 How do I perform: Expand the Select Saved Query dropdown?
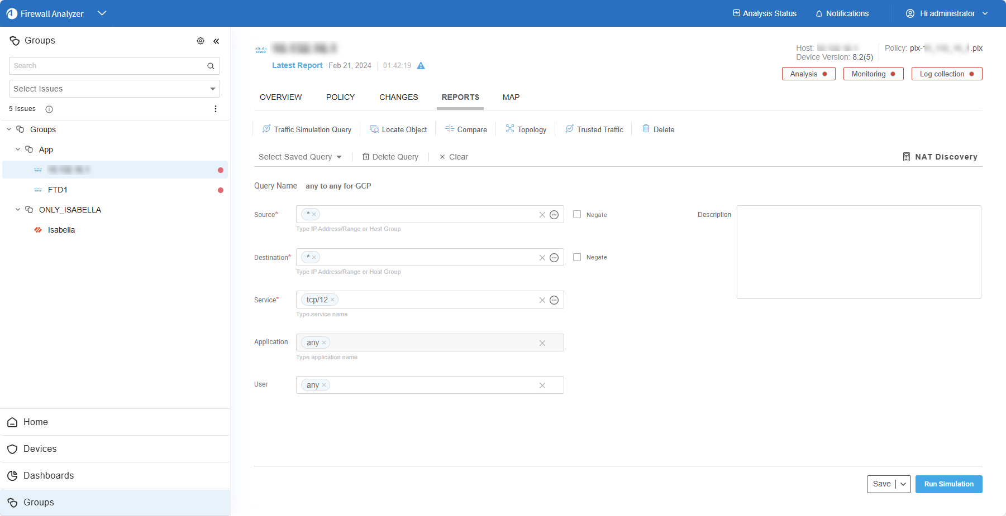pyautogui.click(x=300, y=157)
